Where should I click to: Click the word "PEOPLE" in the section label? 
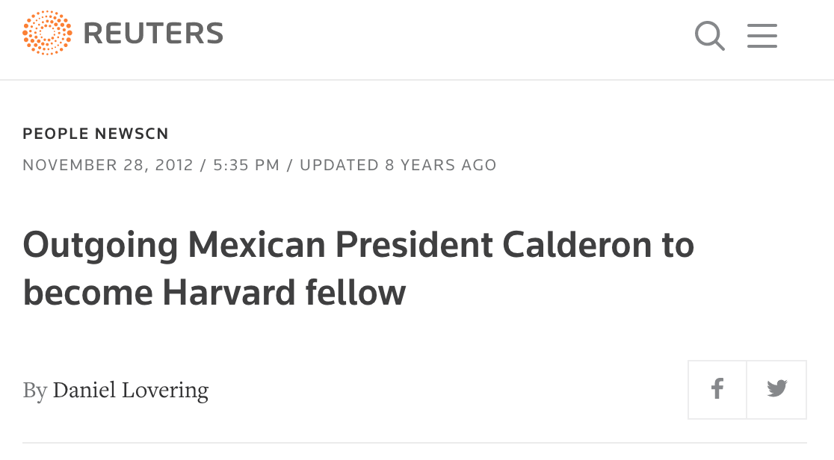tap(56, 134)
